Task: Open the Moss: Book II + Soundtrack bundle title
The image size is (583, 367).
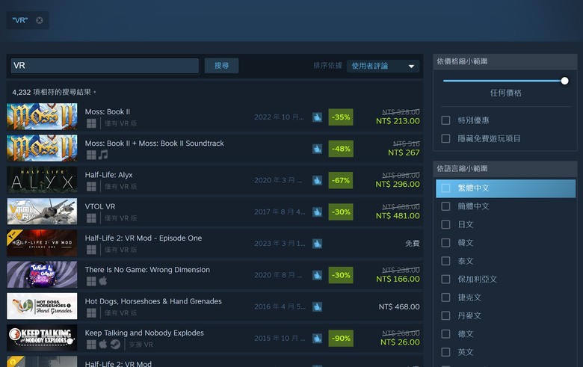Action: coord(154,144)
